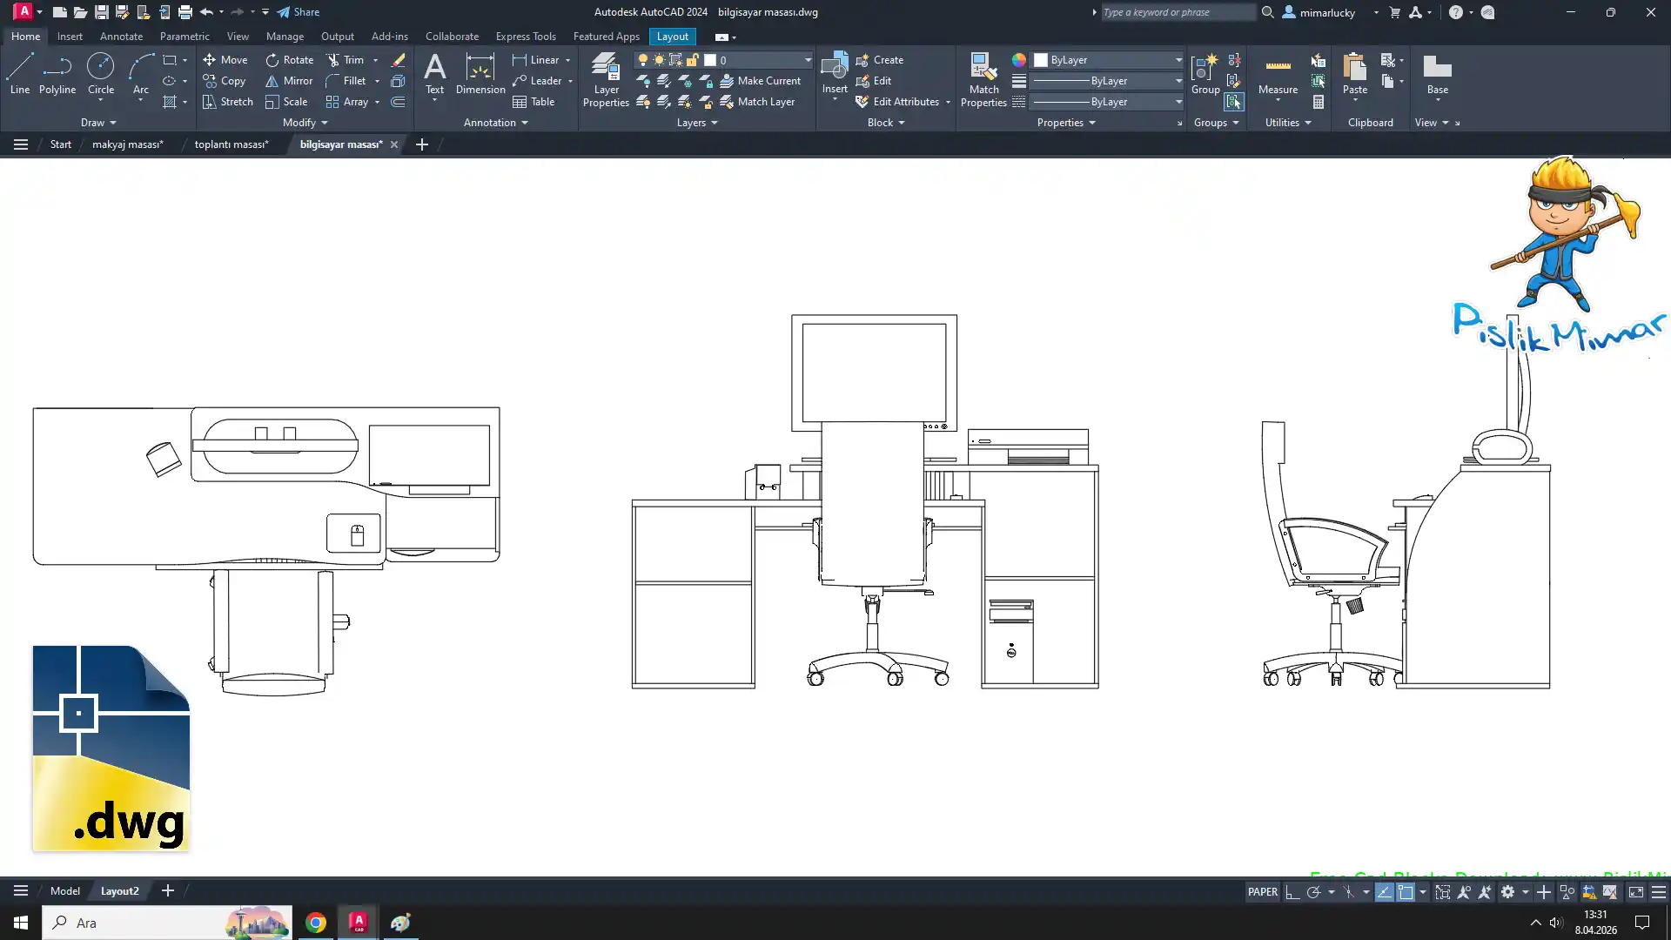This screenshot has width=1671, height=940.
Task: Toggle Ortho mode in status bar
Action: (x=1292, y=891)
